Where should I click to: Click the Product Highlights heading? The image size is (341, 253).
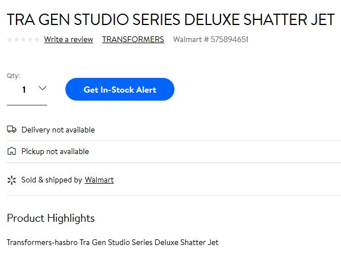51,218
